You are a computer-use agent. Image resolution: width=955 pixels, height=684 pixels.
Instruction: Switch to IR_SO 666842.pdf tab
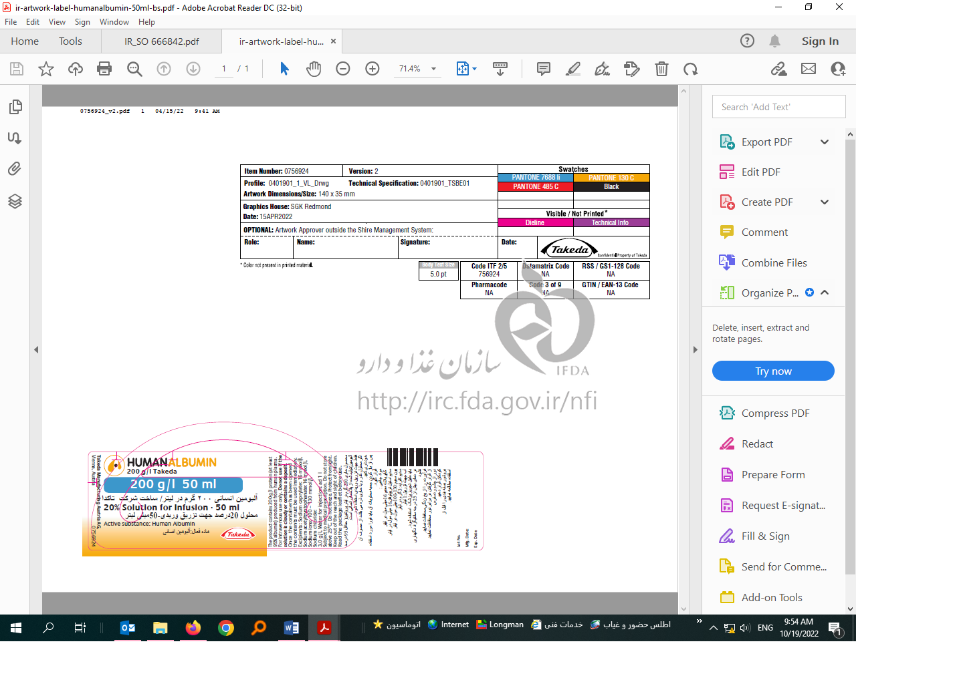pyautogui.click(x=161, y=41)
